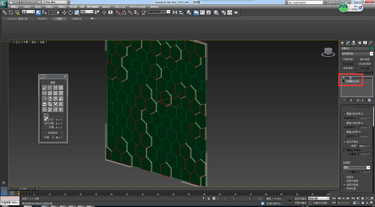375x207 pixels.
Task: Open the key filter 选定对象 dropdown
Action: tap(319, 198)
